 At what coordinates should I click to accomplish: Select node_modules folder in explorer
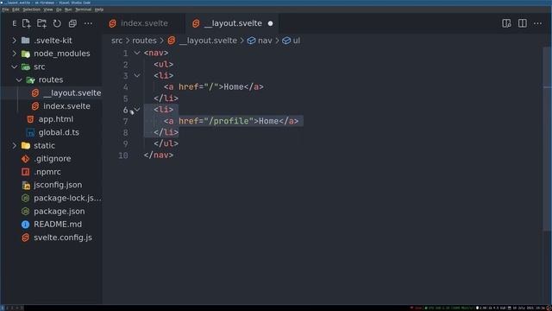62,54
